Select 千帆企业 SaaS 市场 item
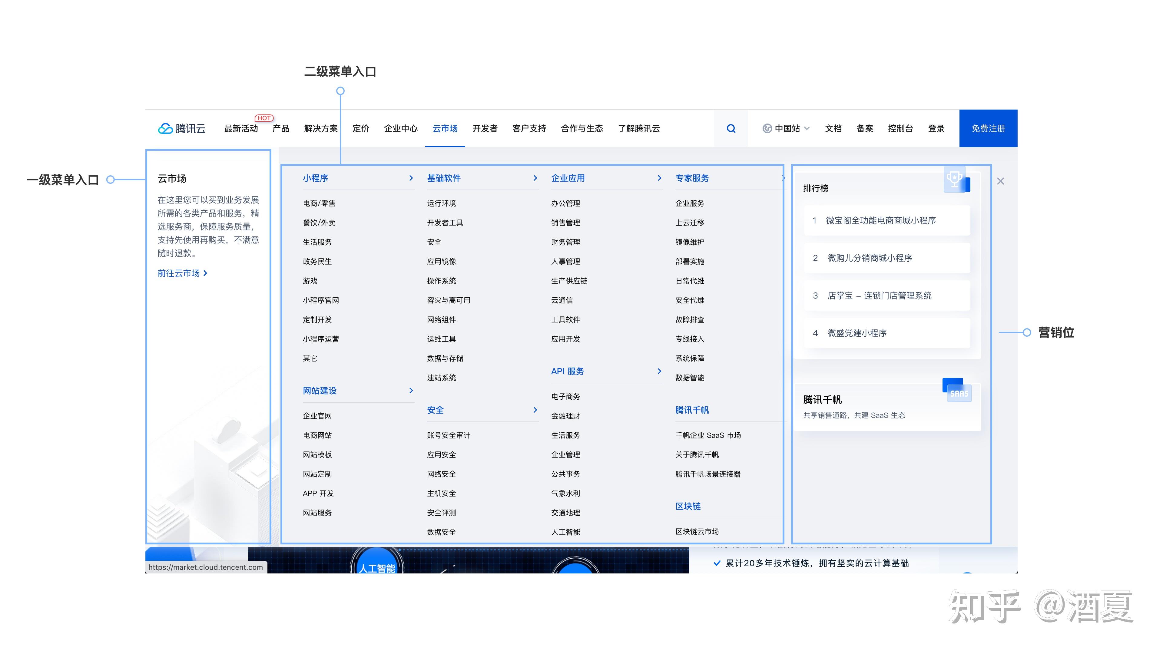The width and height of the screenshot is (1163, 654). tap(708, 435)
